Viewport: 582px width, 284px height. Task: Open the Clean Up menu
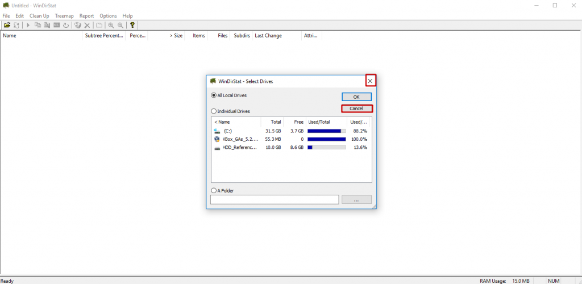[39, 16]
